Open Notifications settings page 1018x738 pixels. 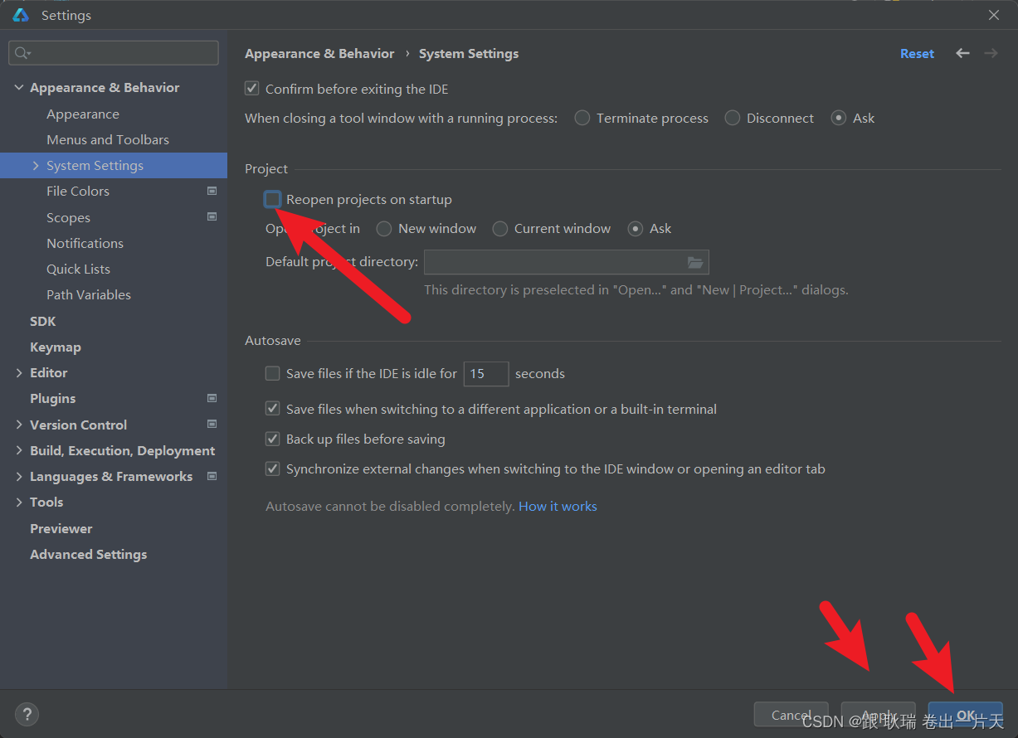[85, 243]
